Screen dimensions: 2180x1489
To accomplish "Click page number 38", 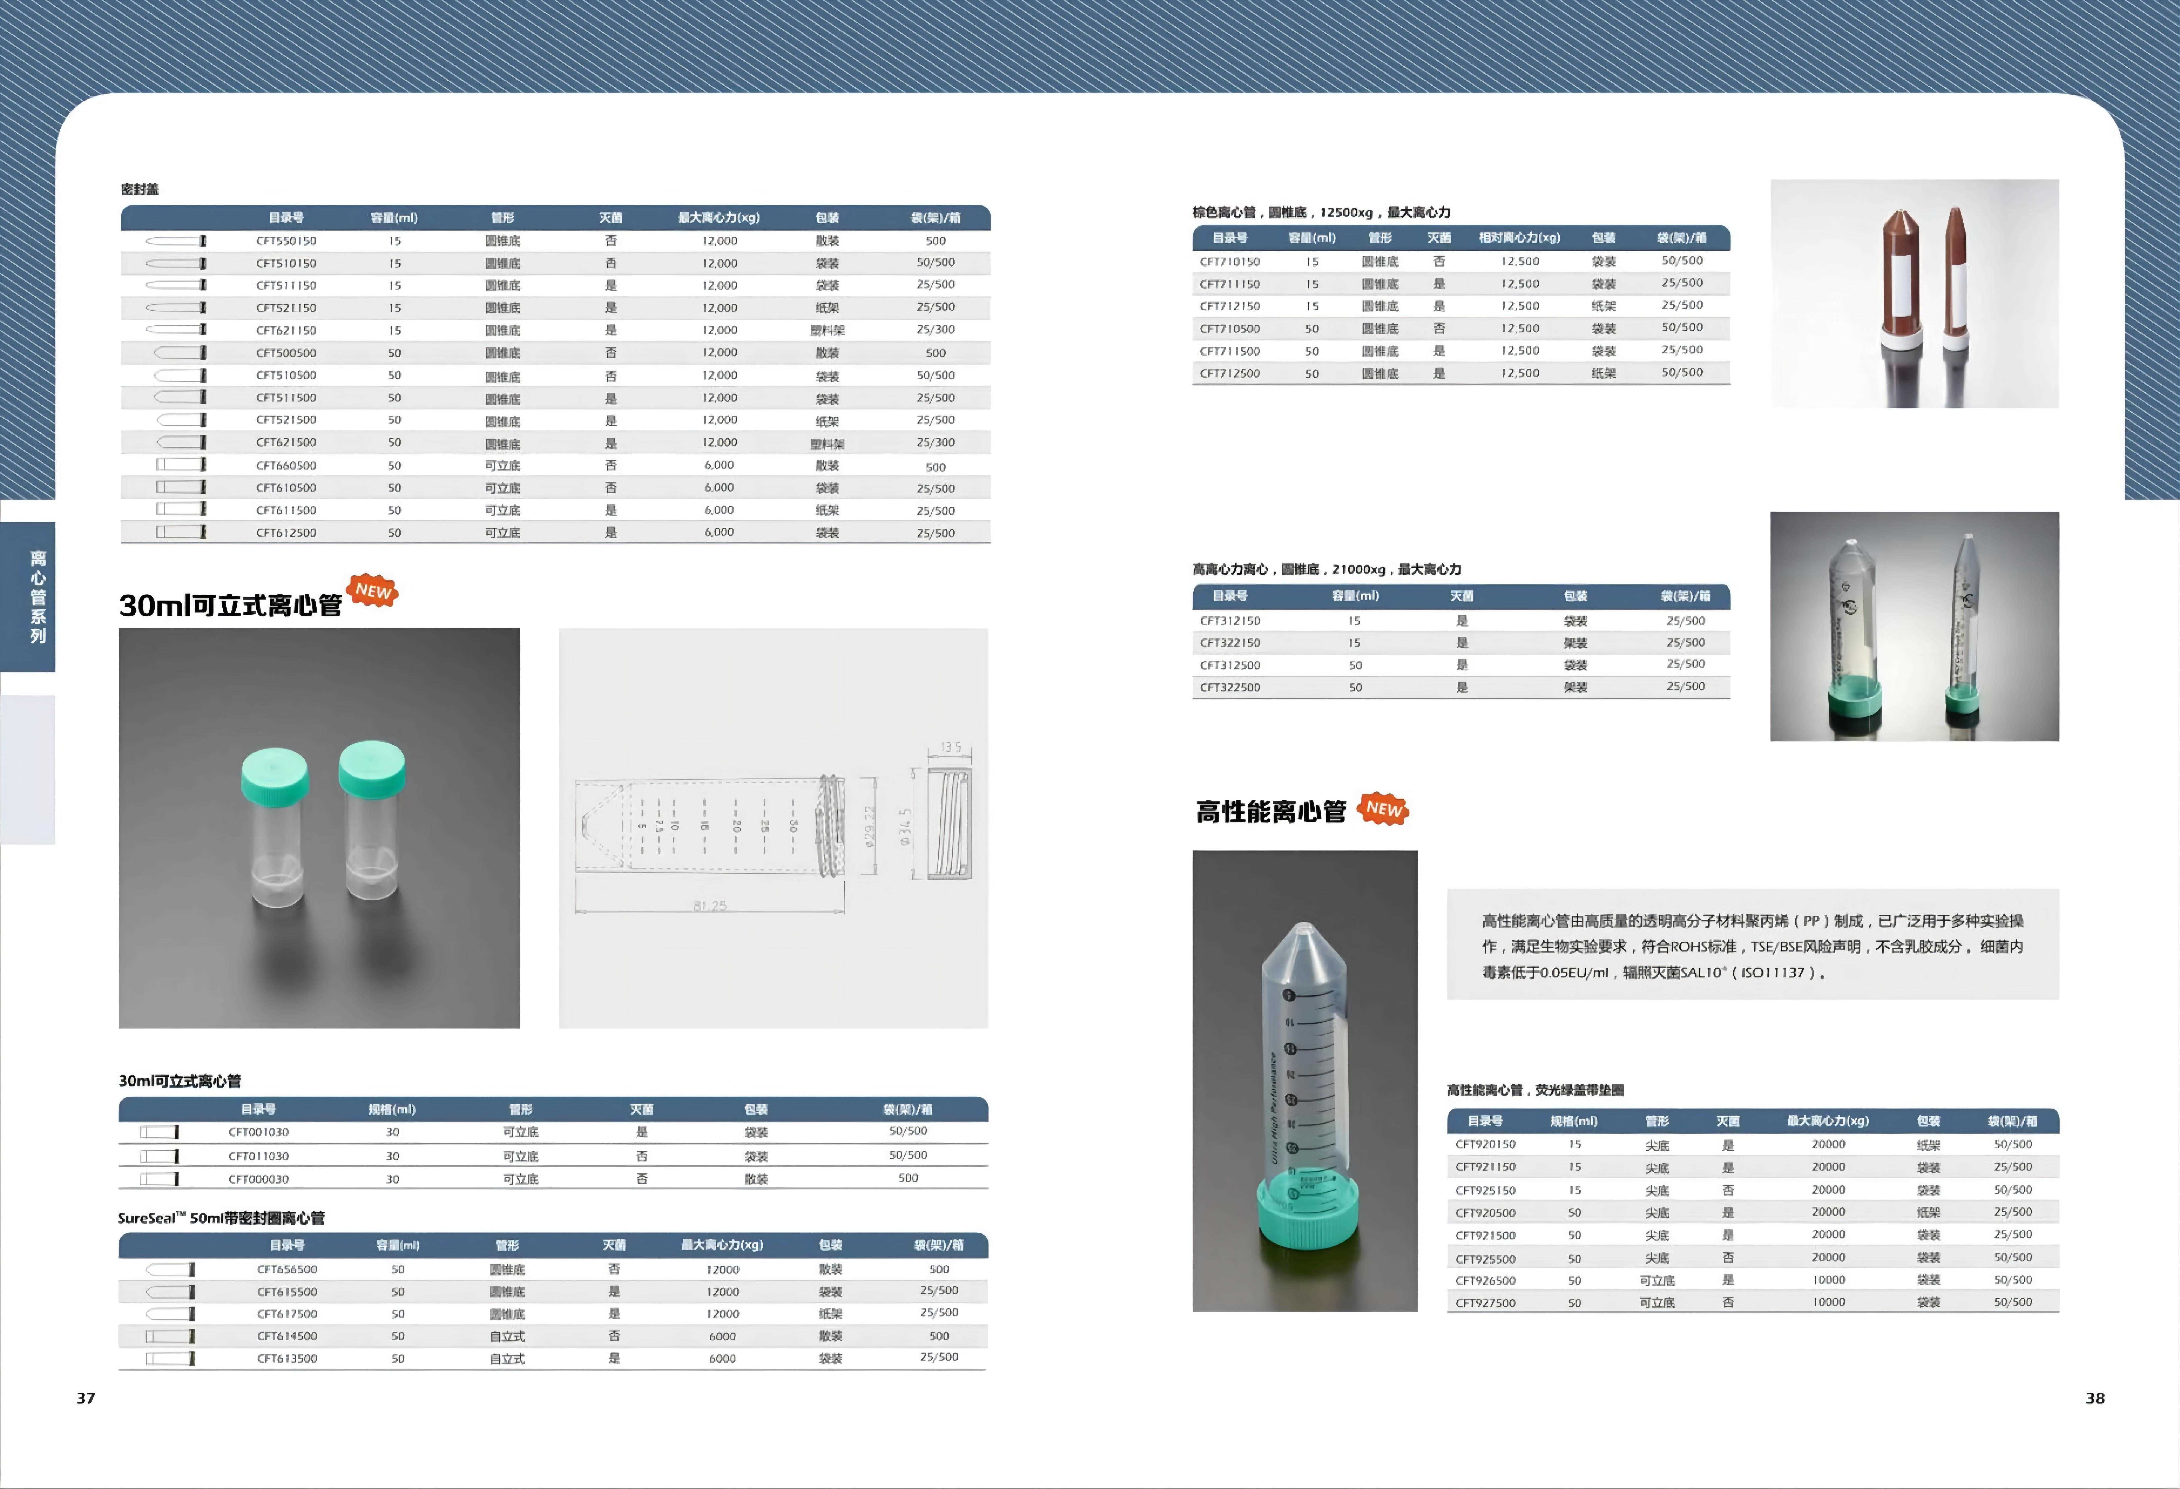I will pos(2095,1398).
